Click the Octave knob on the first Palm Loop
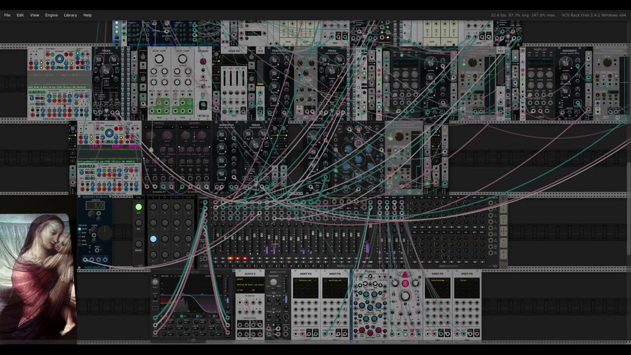Image resolution: width=631 pixels, height=355 pixels. (159, 59)
